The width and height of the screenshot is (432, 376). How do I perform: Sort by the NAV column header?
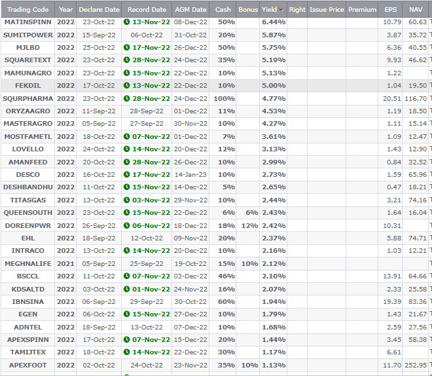tap(416, 10)
